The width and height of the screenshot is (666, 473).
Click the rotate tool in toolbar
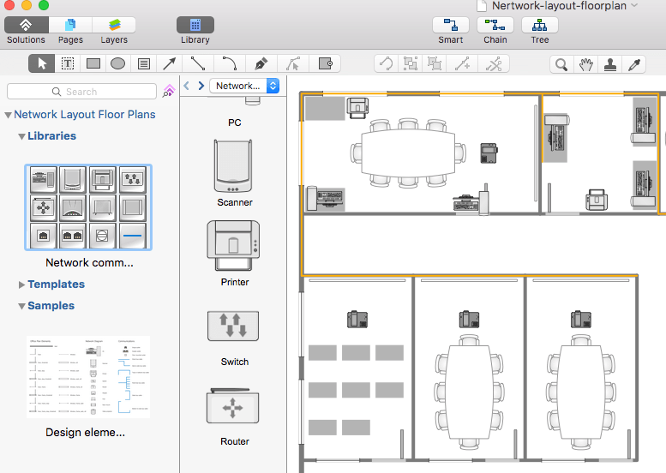[386, 64]
